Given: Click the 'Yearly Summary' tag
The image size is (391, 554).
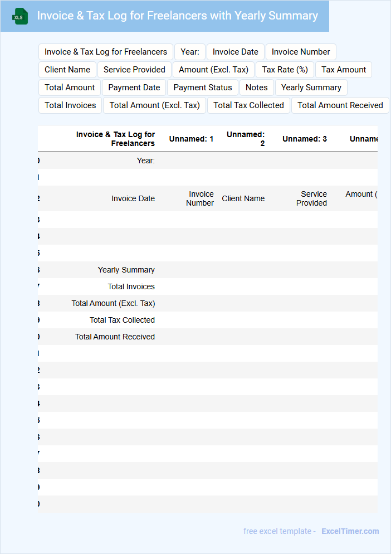Looking at the screenshot, I should (x=311, y=88).
